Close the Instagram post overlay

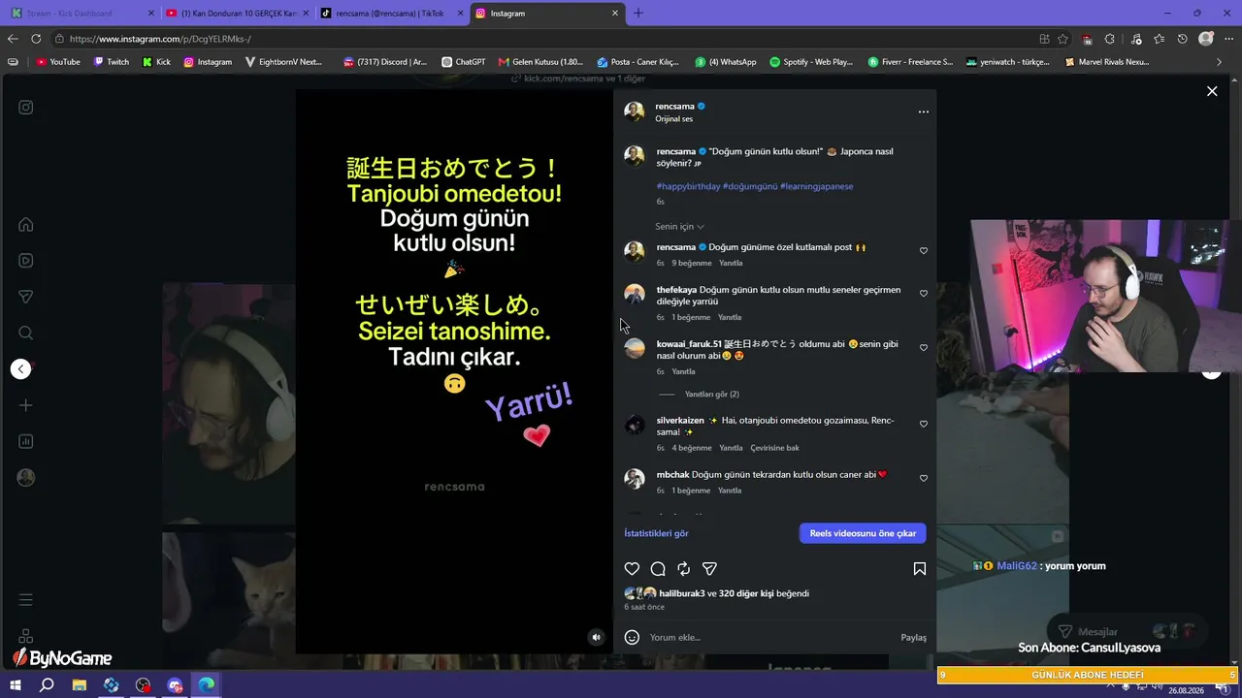coord(1212,91)
